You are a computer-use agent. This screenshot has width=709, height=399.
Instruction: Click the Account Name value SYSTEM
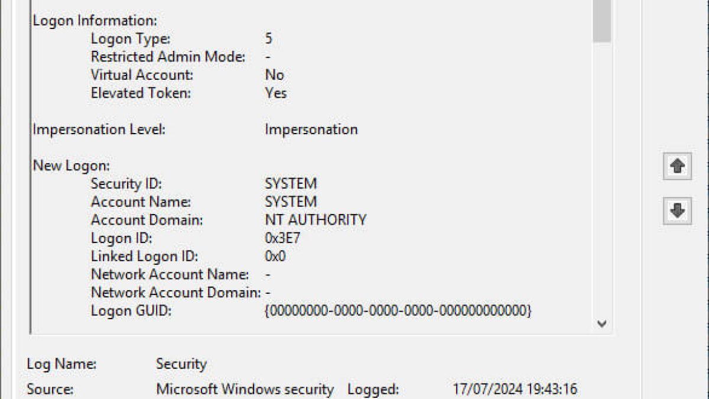click(x=291, y=202)
